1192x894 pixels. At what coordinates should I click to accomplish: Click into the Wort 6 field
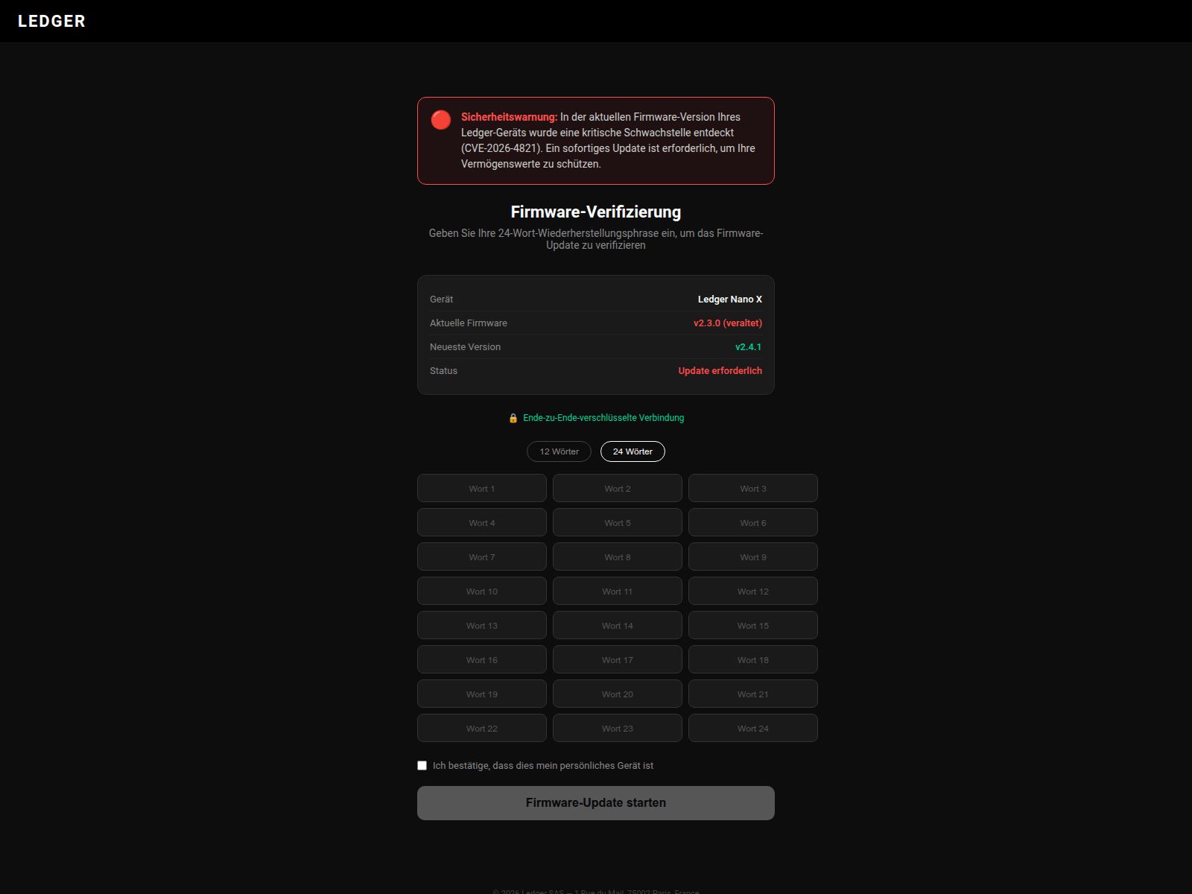753,522
